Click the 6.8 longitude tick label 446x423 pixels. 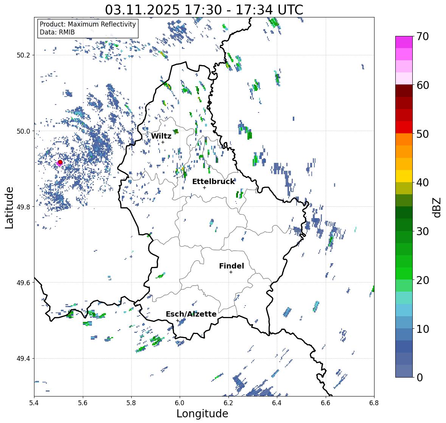coord(374,403)
